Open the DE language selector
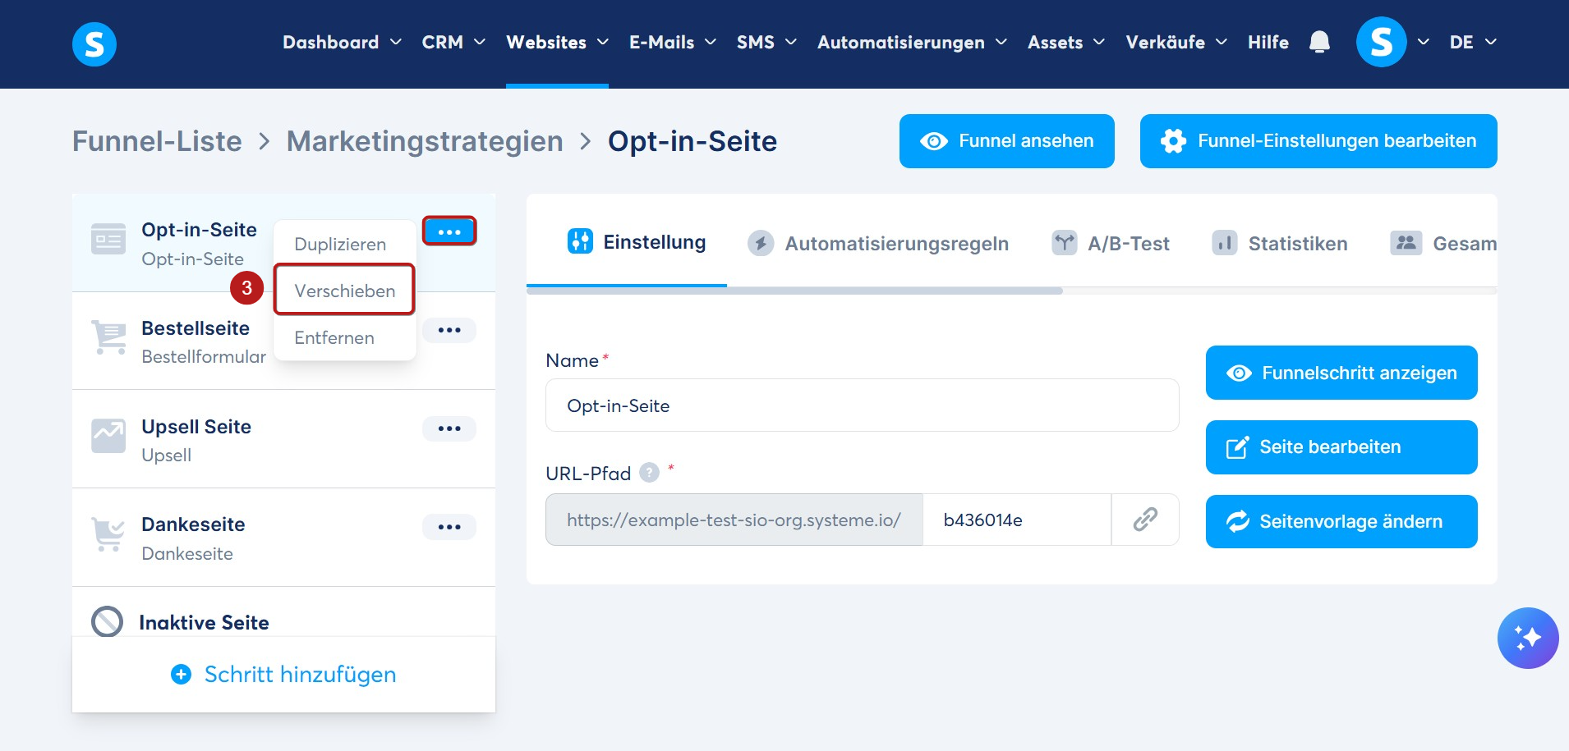The width and height of the screenshot is (1569, 751). point(1473,42)
